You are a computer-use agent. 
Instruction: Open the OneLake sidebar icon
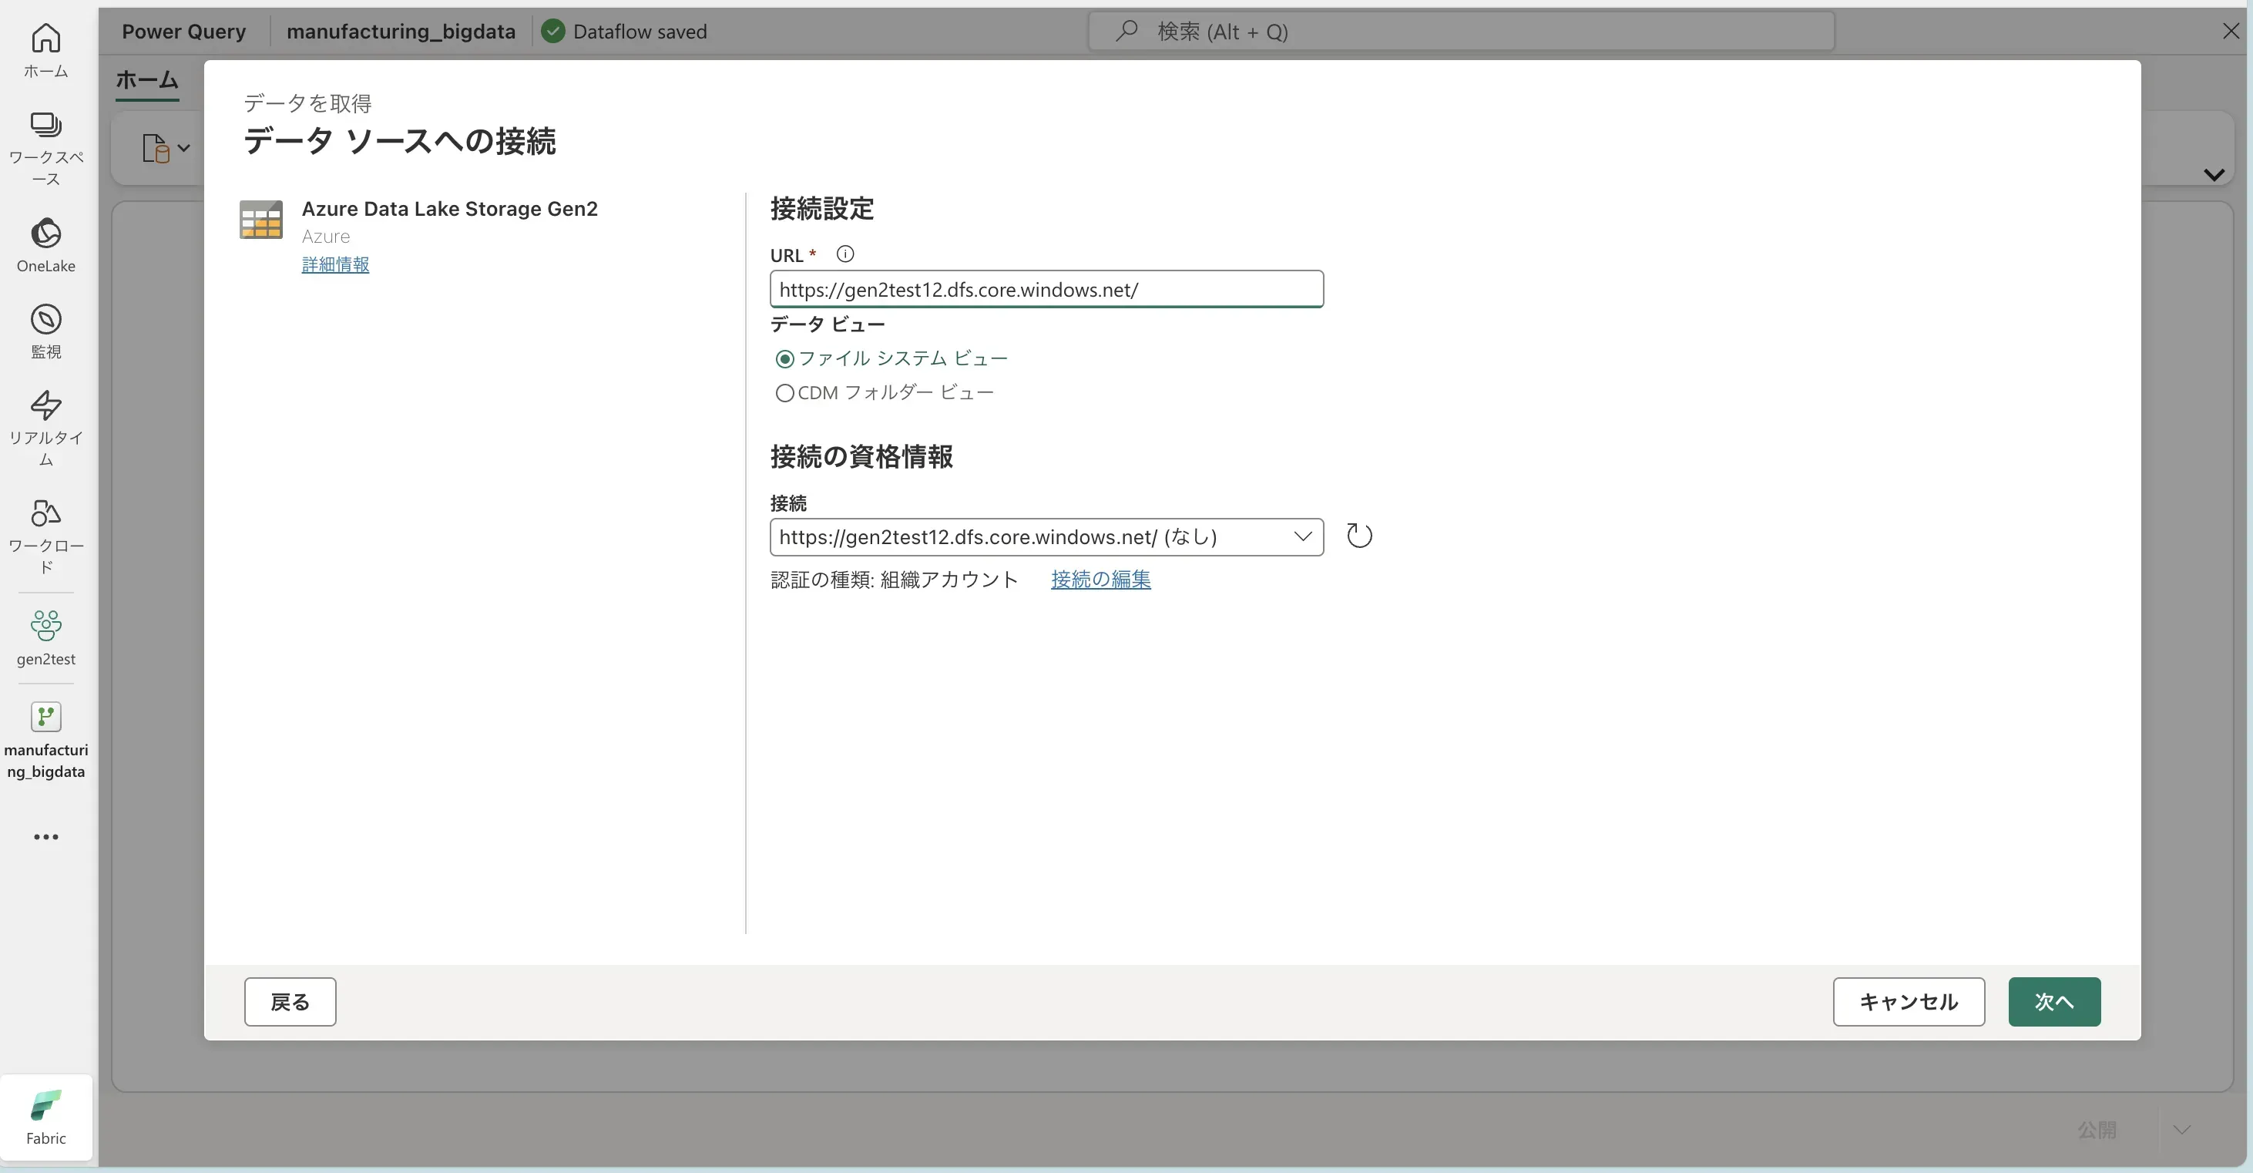[x=45, y=245]
